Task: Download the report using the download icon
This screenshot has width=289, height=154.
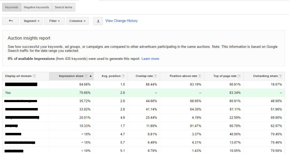Action: pos(98,21)
